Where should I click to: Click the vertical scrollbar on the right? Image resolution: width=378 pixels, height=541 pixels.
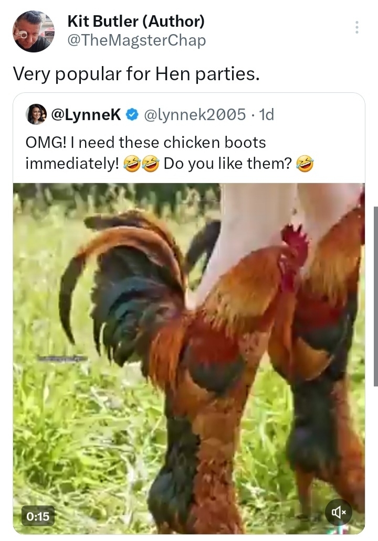[x=375, y=296]
